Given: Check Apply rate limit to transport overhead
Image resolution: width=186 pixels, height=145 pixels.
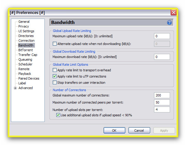Looking at the screenshot, I should 54,70.
